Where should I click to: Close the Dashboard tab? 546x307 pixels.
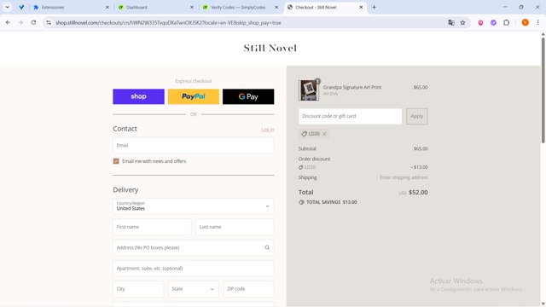tap(192, 7)
